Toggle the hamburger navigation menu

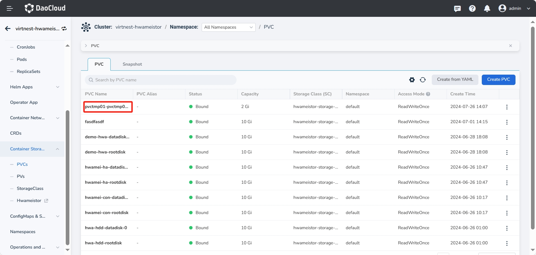click(10, 8)
